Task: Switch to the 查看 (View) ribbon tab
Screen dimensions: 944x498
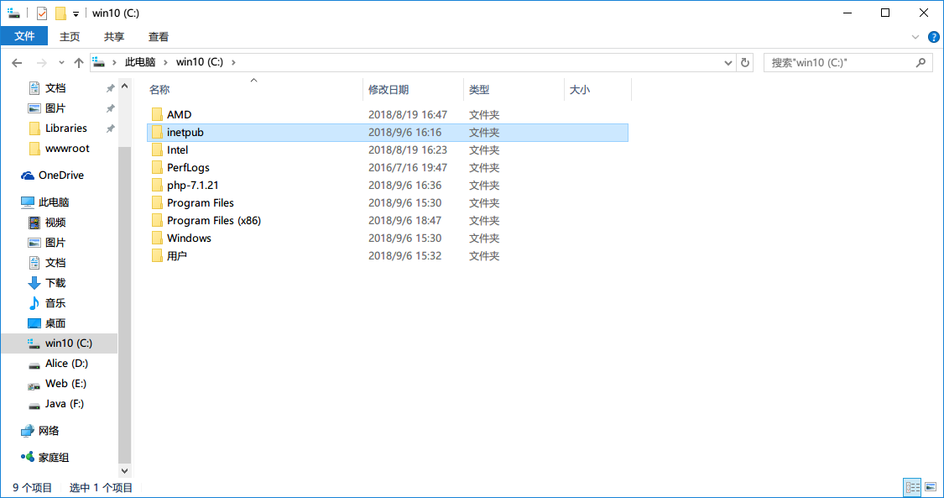Action: tap(159, 36)
